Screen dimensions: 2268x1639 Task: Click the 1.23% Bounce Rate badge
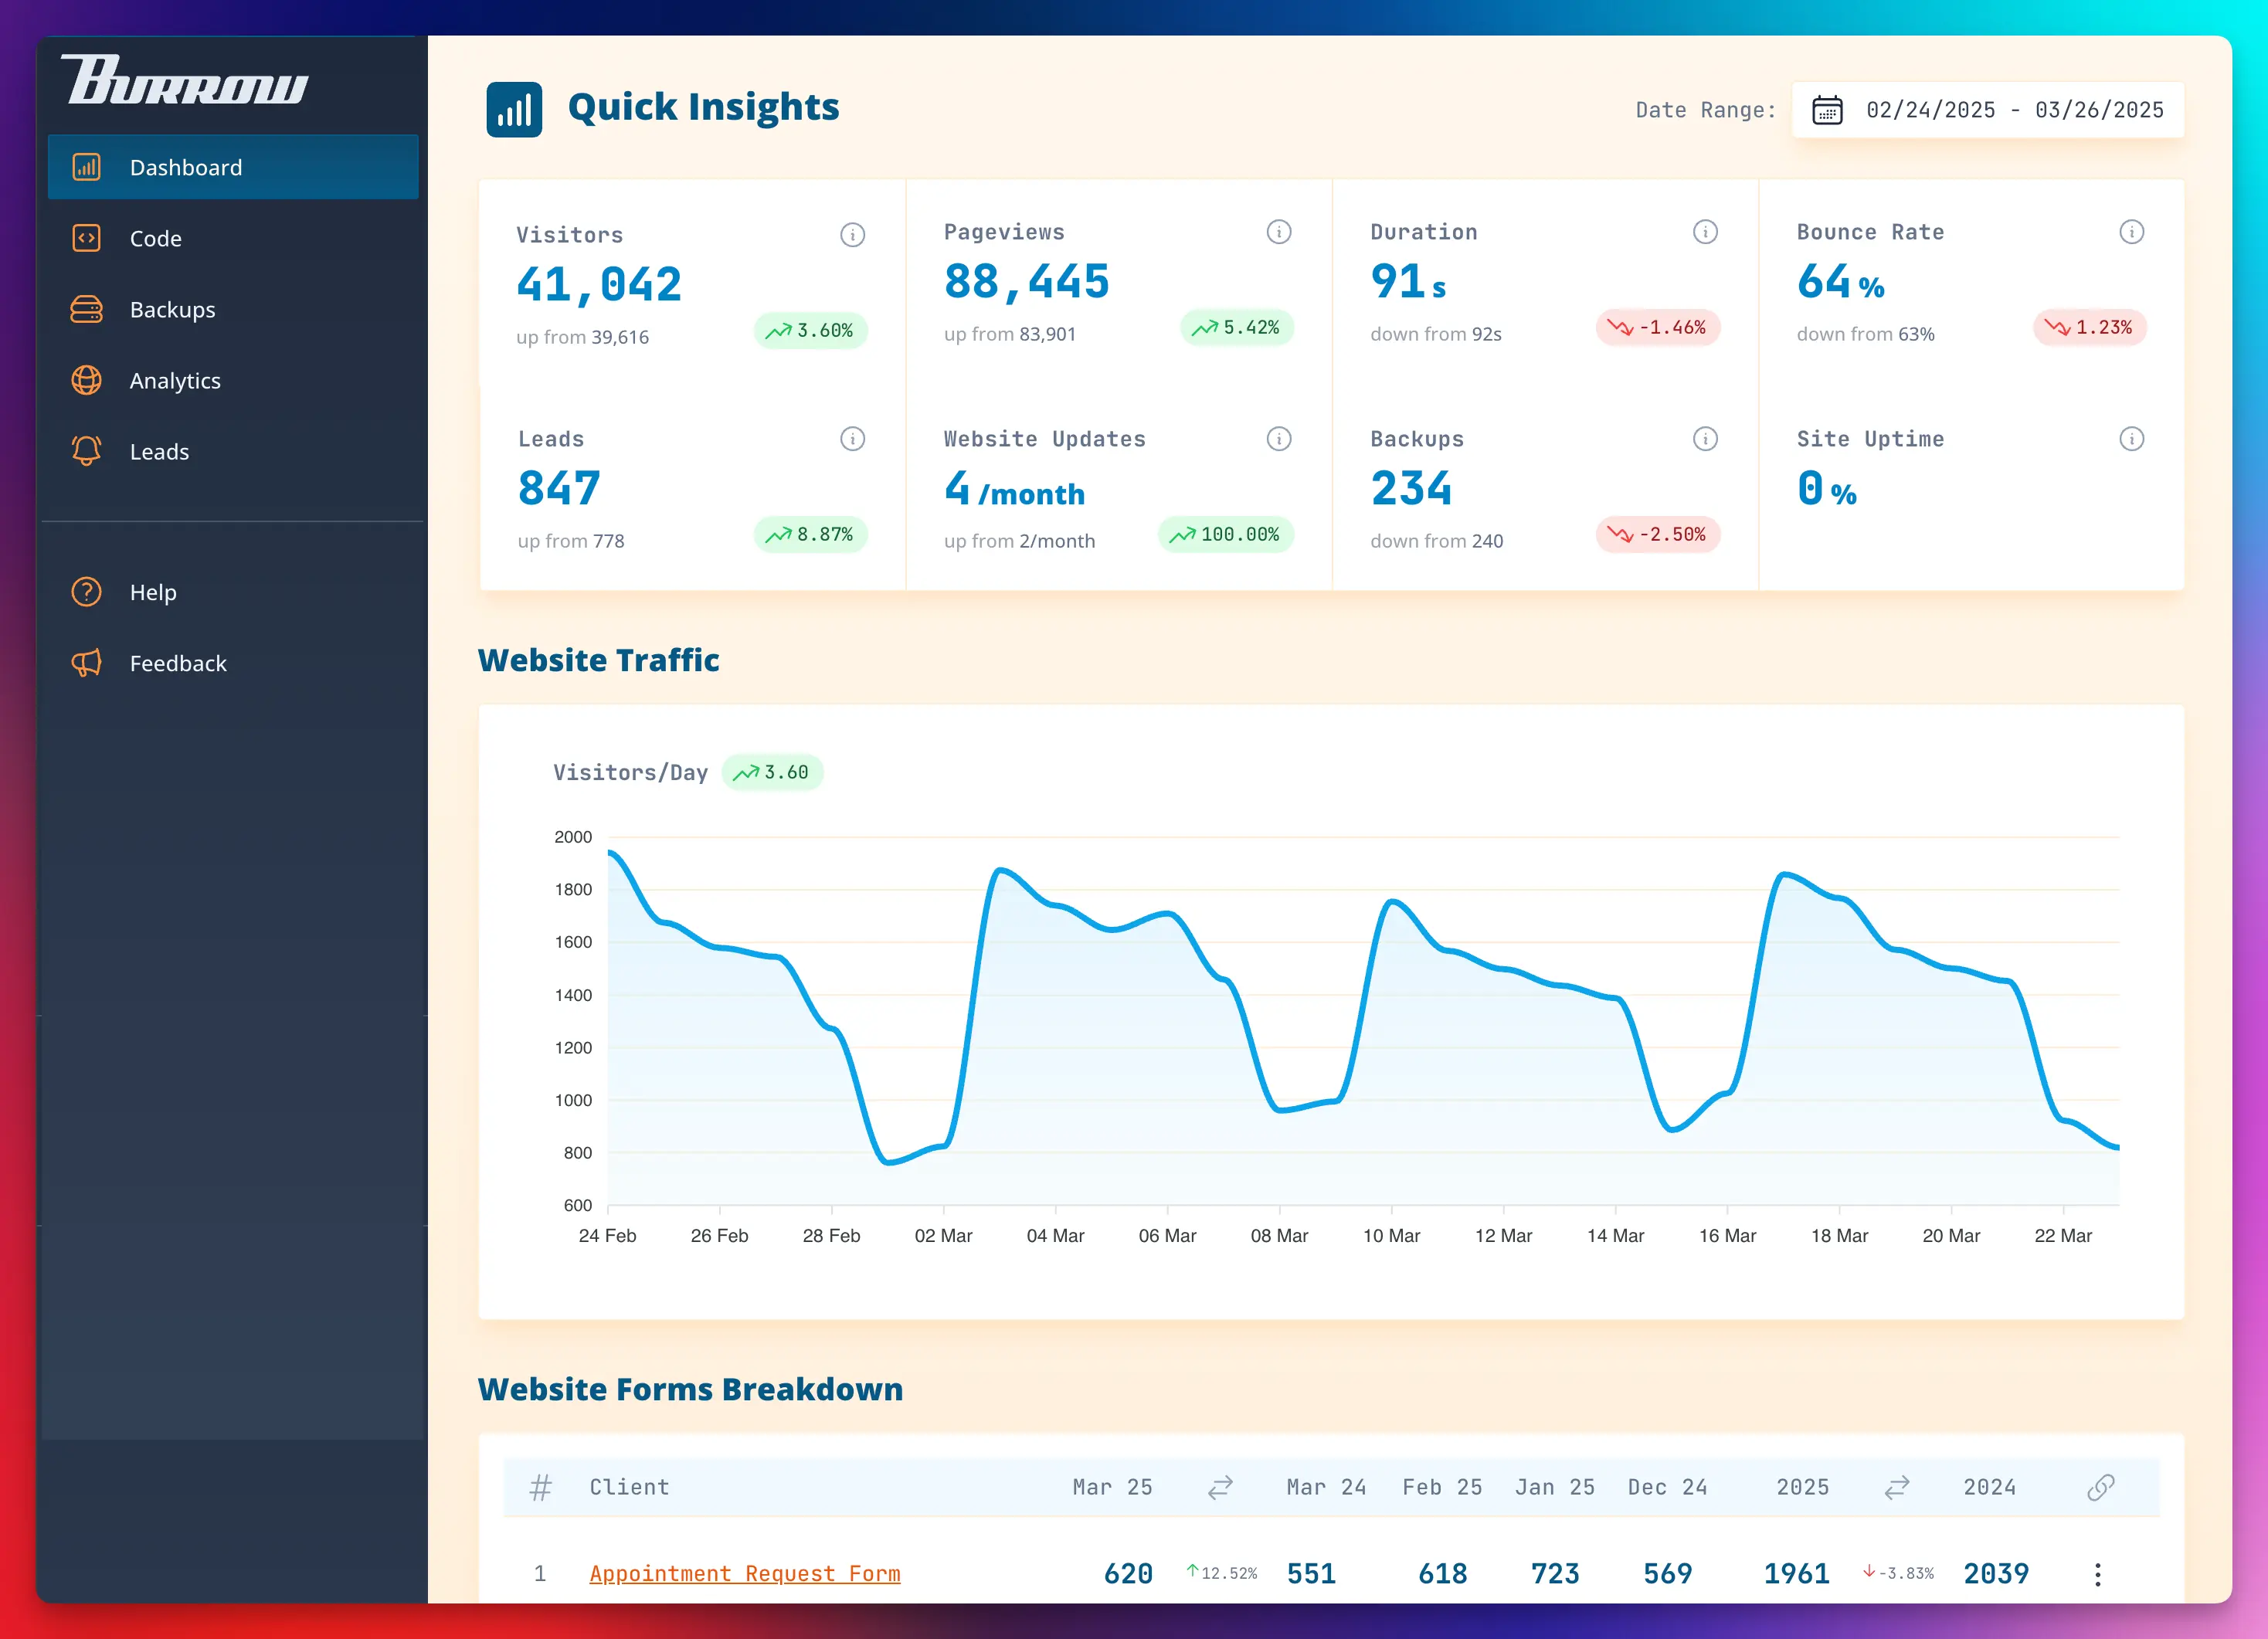coord(2089,328)
